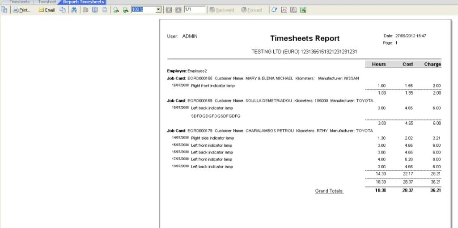Click the Page: 1 label

point(390,43)
